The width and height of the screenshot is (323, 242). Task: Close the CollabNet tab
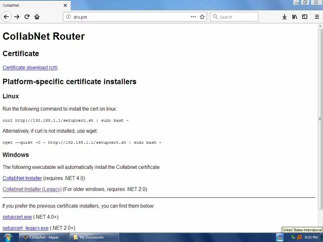click(x=65, y=5)
